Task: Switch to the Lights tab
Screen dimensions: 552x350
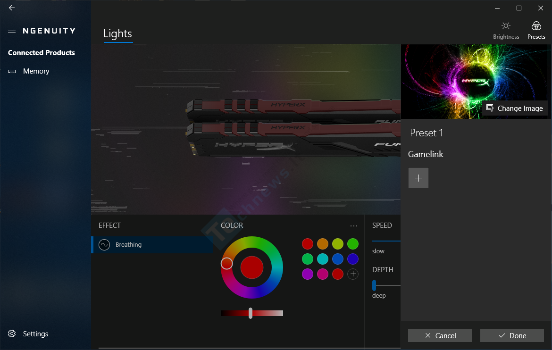Action: 118,34
